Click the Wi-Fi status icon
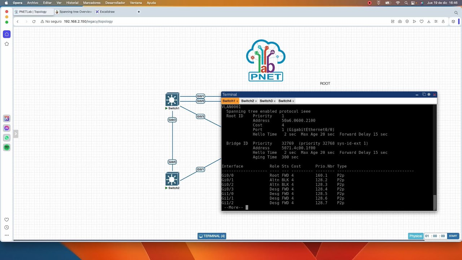 [398, 3]
